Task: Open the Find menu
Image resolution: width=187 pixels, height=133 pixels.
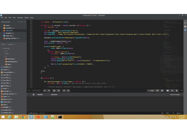Action: [x=10, y=18]
